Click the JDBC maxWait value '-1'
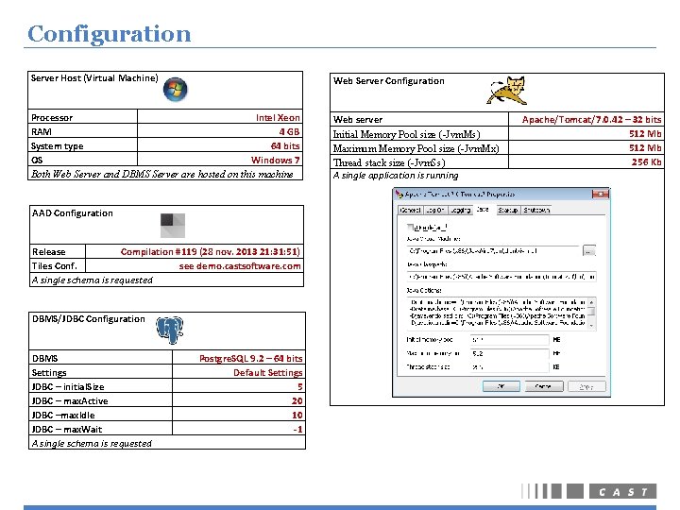The image size is (680, 510). pos(297,430)
